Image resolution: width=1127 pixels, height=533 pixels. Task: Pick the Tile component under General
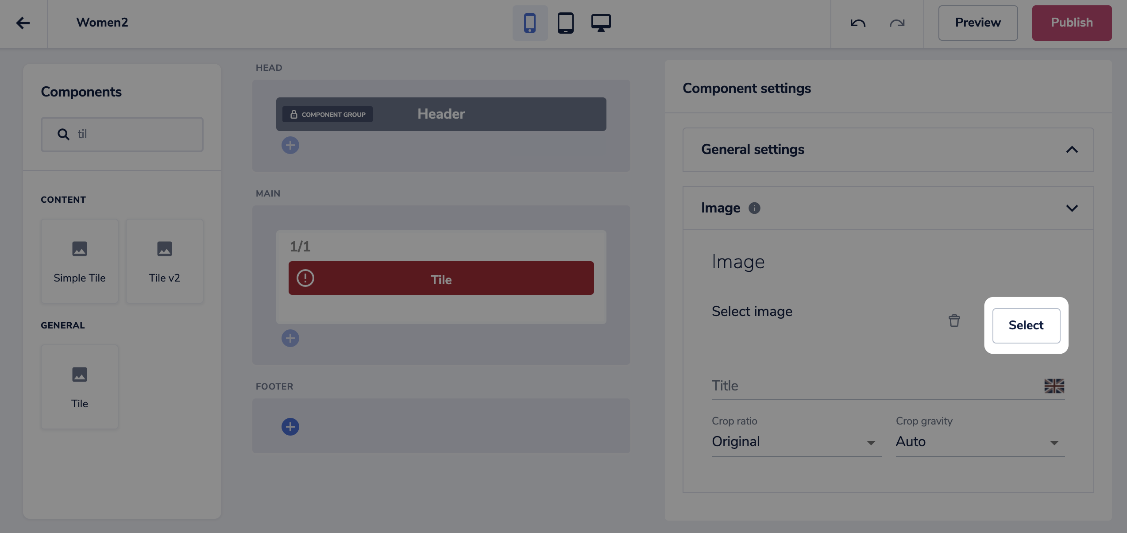click(x=80, y=387)
